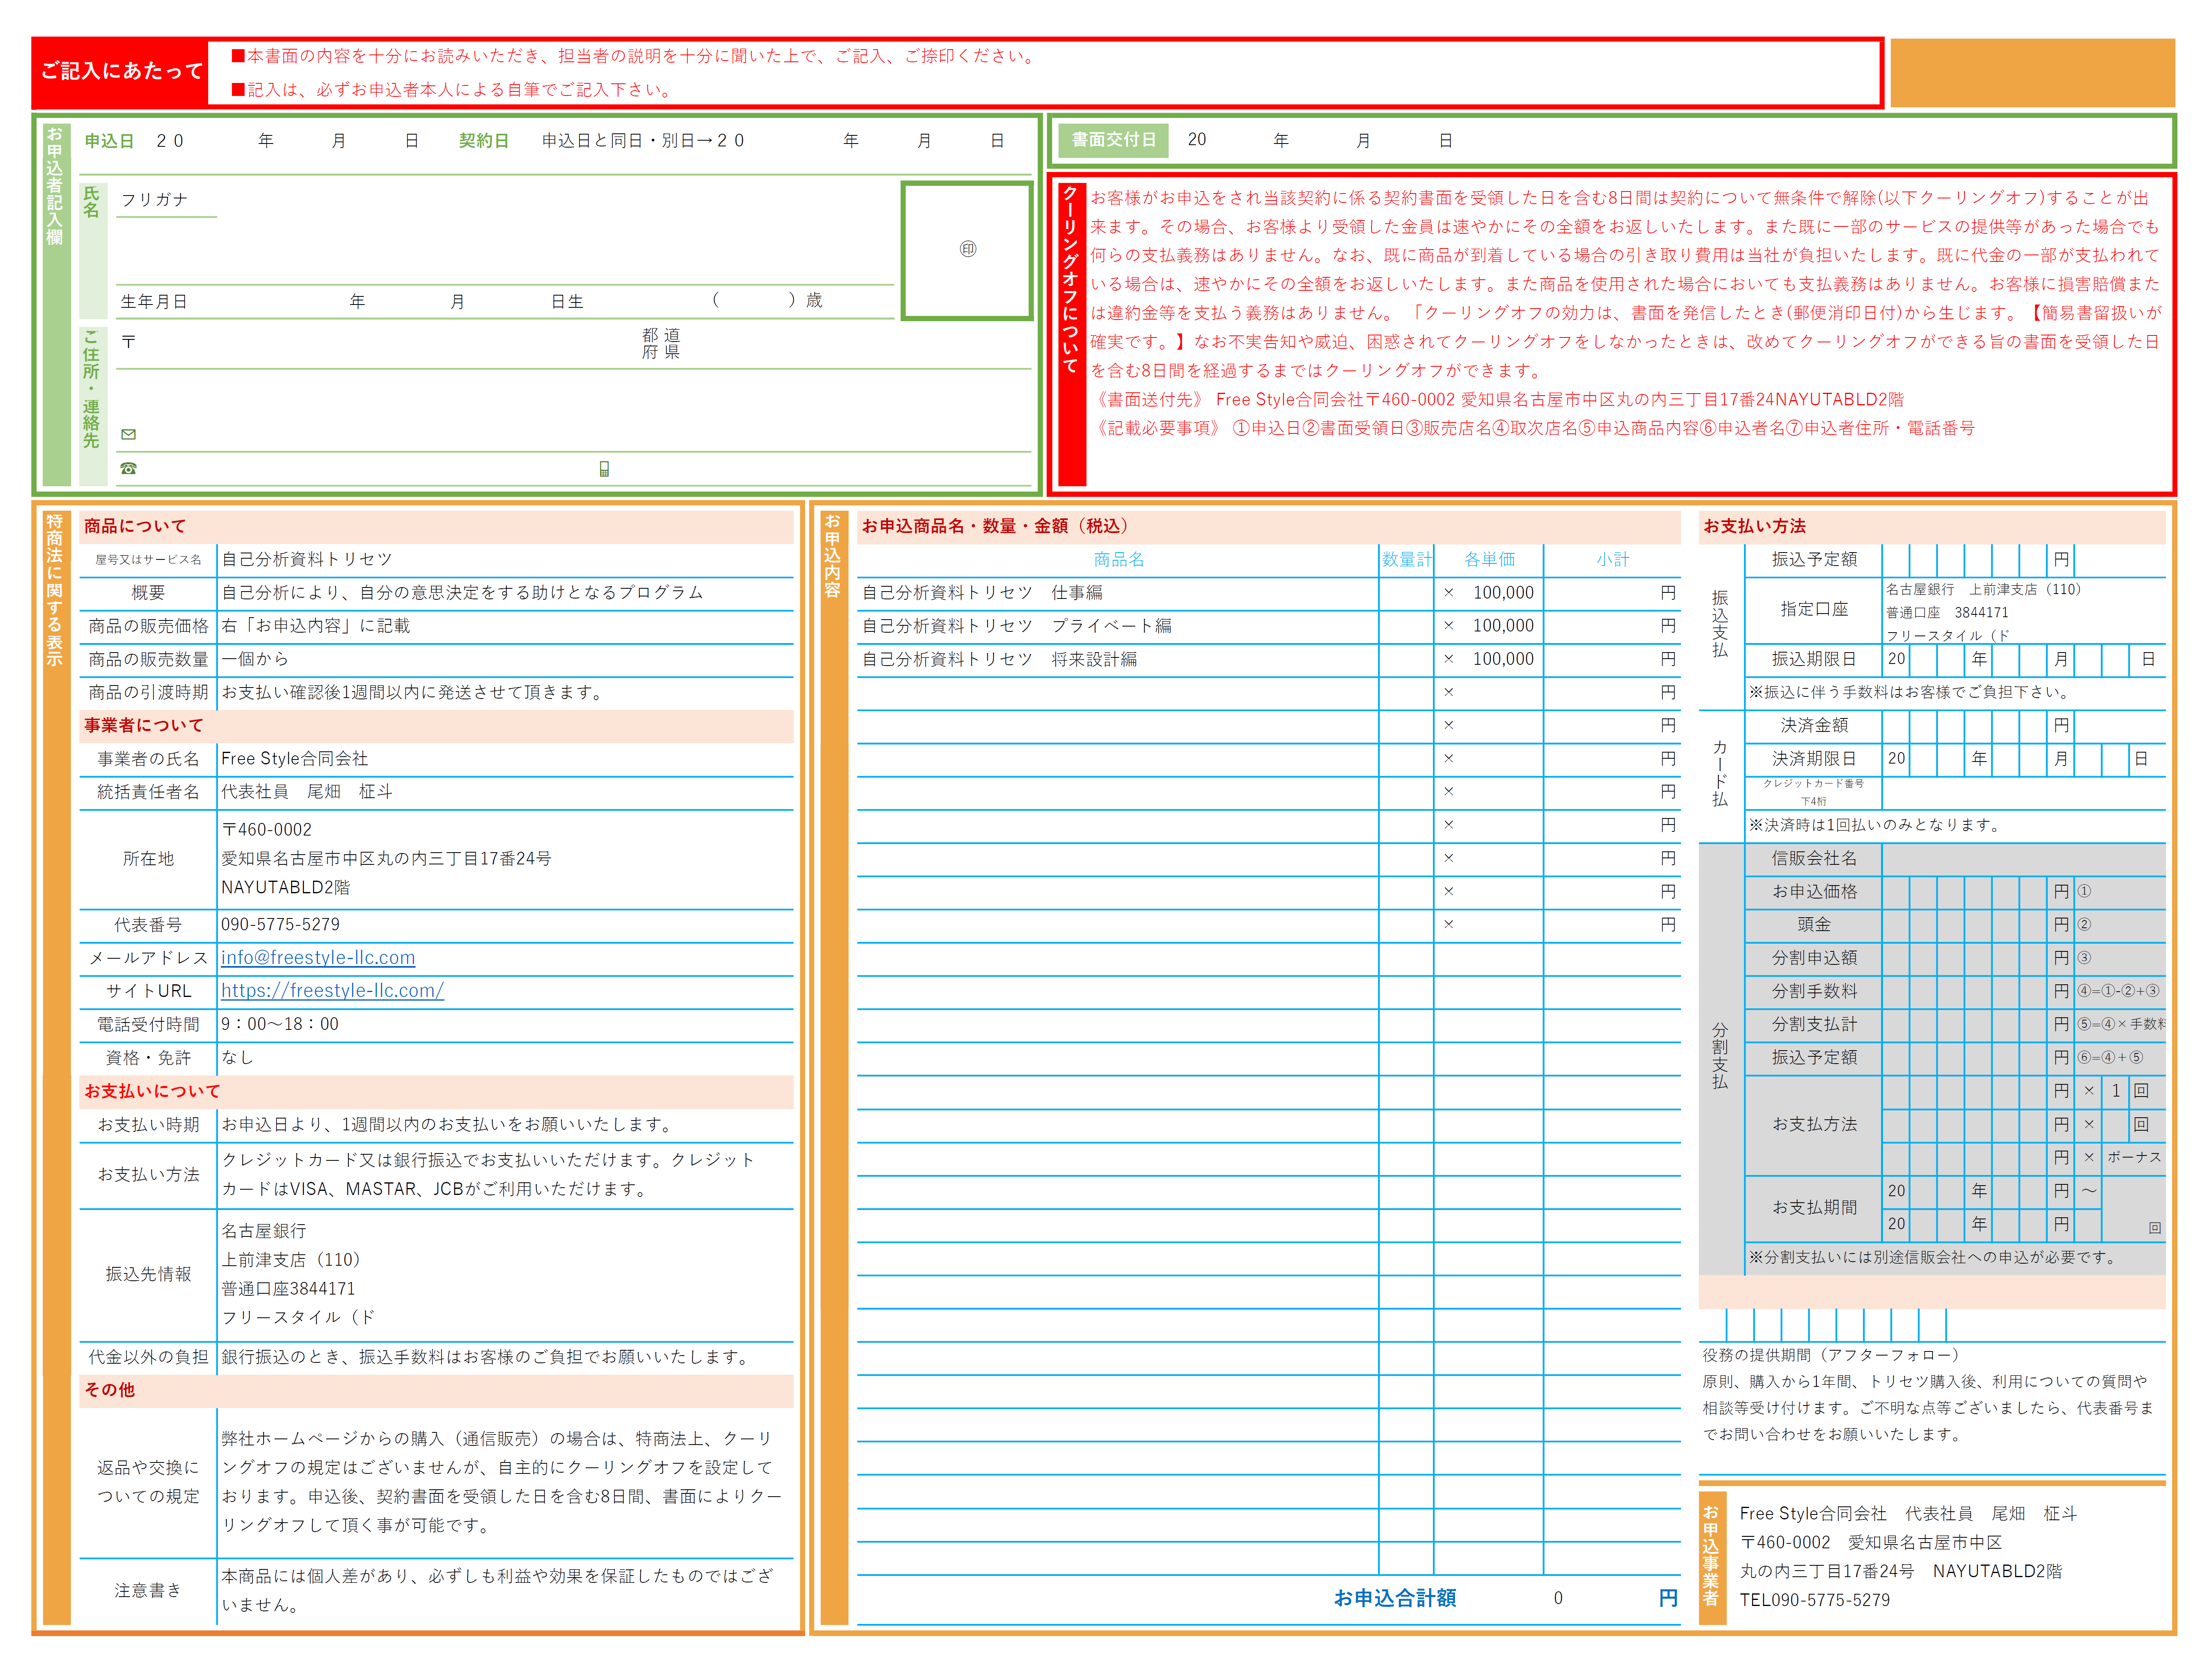The width and height of the screenshot is (2212, 1680).
Task: Click the お支払い方法 section header
Action: click(1754, 526)
